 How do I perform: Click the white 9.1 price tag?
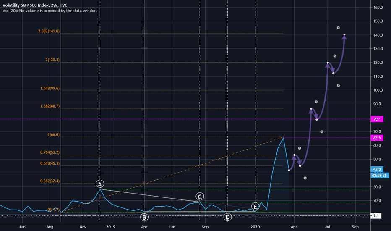(376, 215)
